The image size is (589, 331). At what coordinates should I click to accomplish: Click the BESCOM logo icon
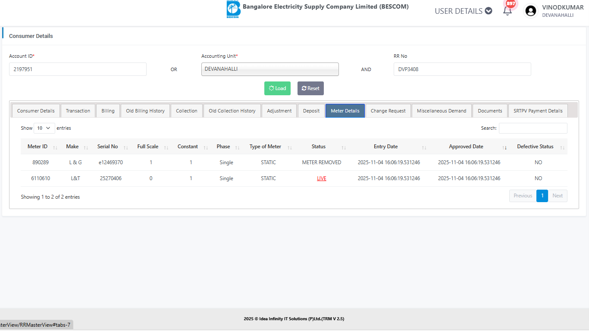point(233,9)
